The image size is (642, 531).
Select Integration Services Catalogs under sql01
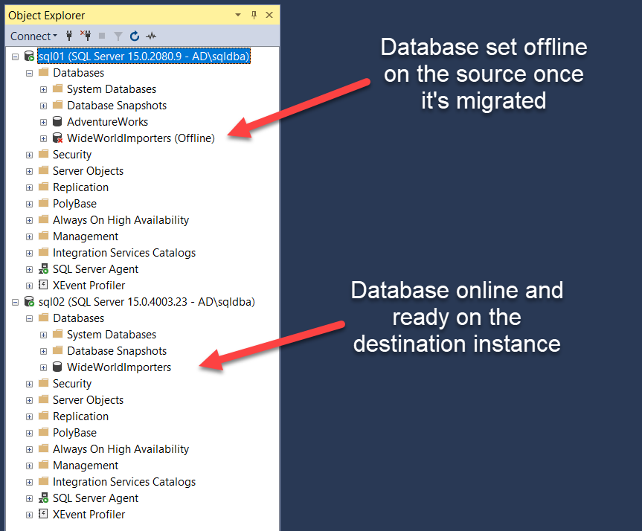(124, 253)
